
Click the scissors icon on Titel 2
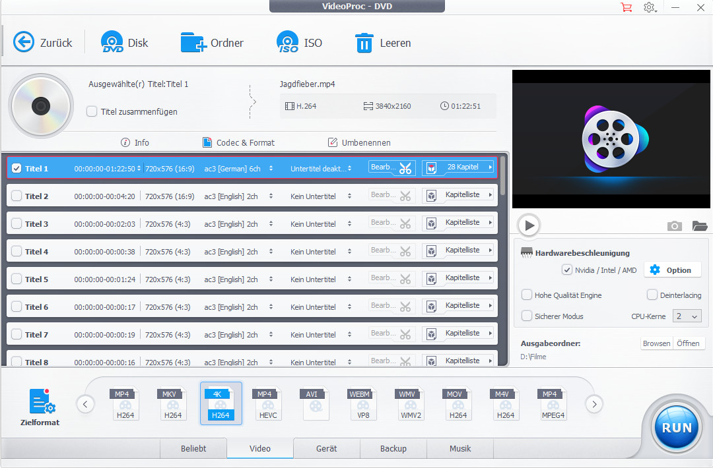pyautogui.click(x=405, y=196)
